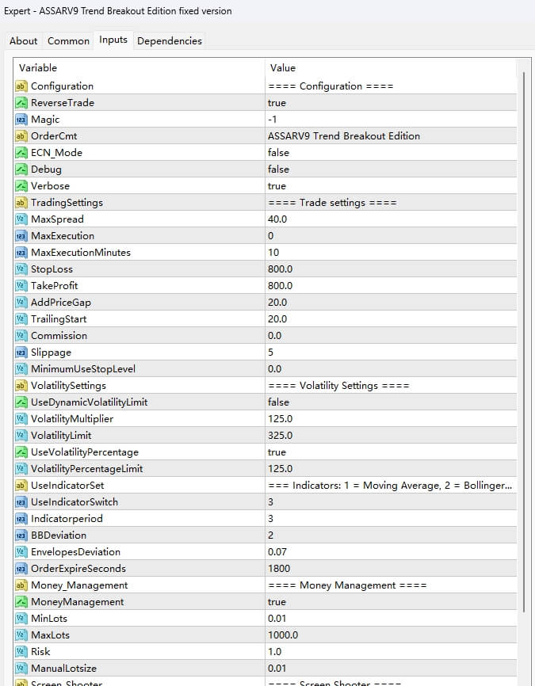Click the MoneyManagement boolean type icon

click(21, 602)
